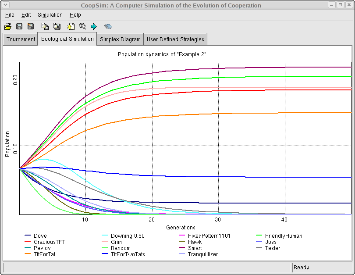This screenshot has height=275, width=355.
Task: Open the Simulation menu
Action: click(x=50, y=15)
